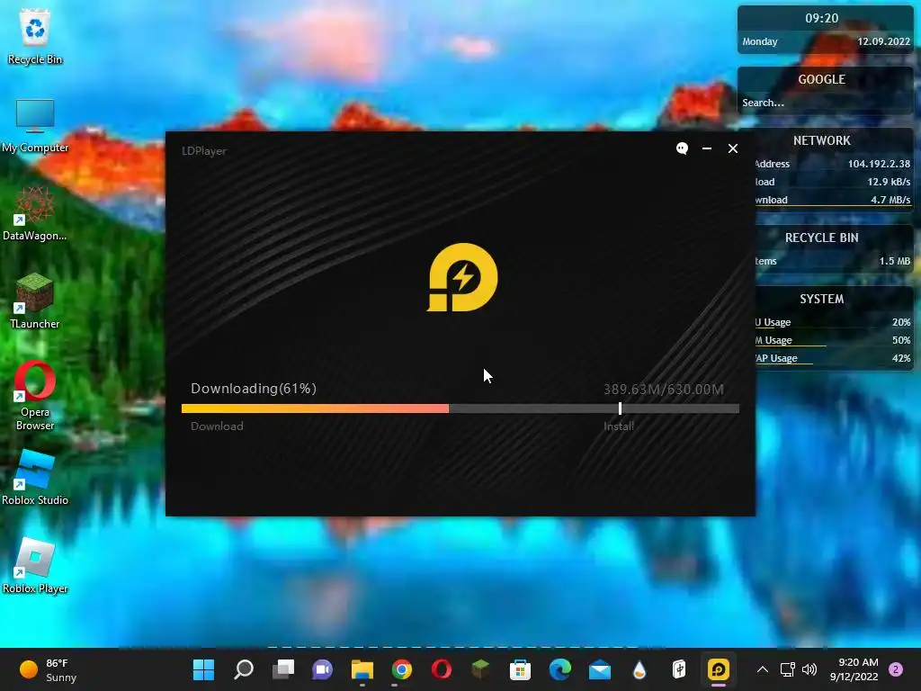Click the Downloading(61%) status text

click(254, 389)
